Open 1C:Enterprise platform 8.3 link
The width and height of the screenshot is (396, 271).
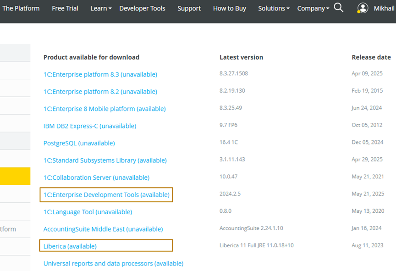[100, 74]
